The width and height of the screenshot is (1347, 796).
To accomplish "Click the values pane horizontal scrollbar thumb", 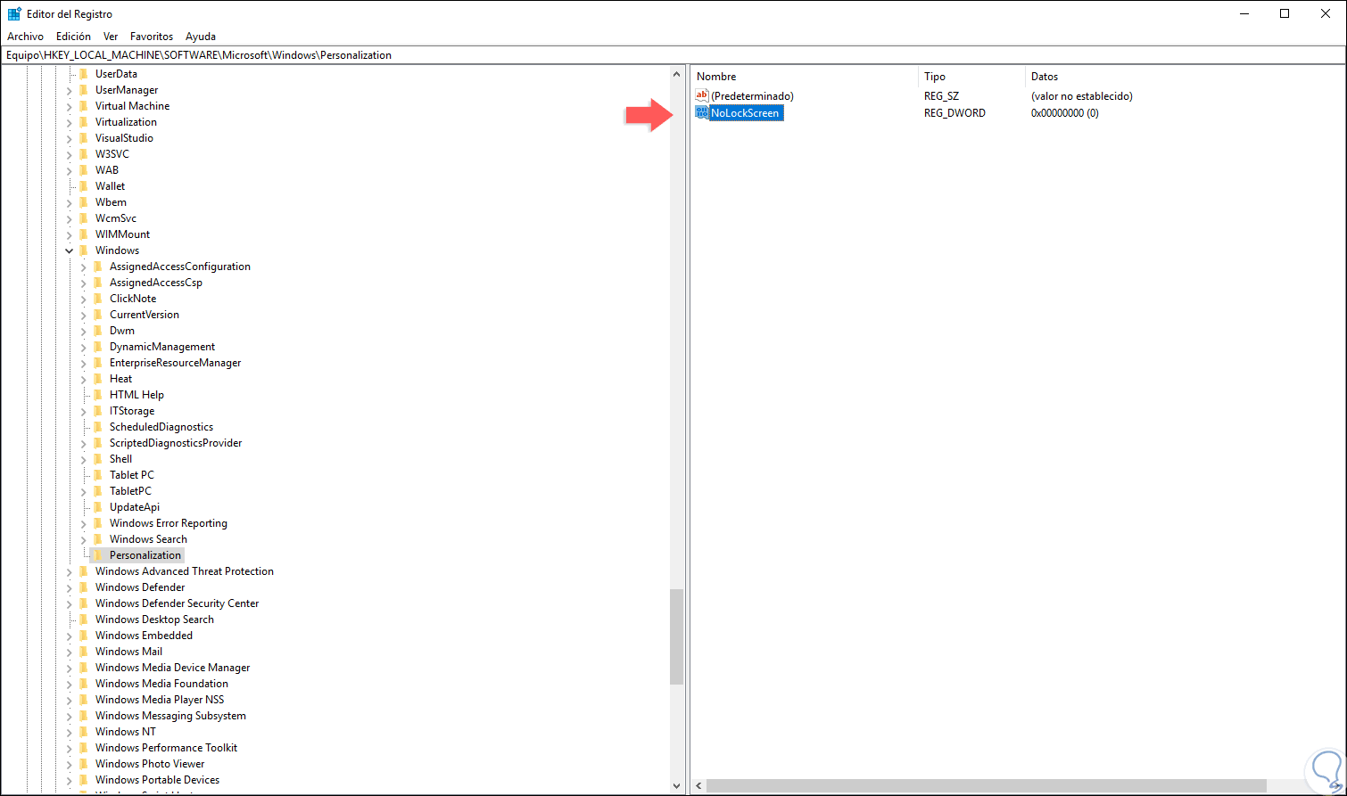I will [987, 786].
